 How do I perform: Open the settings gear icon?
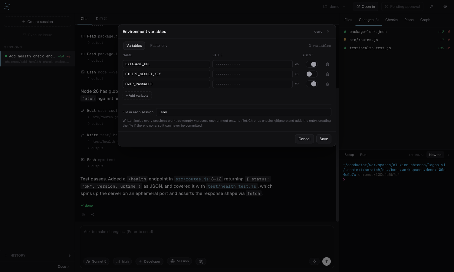(445, 7)
